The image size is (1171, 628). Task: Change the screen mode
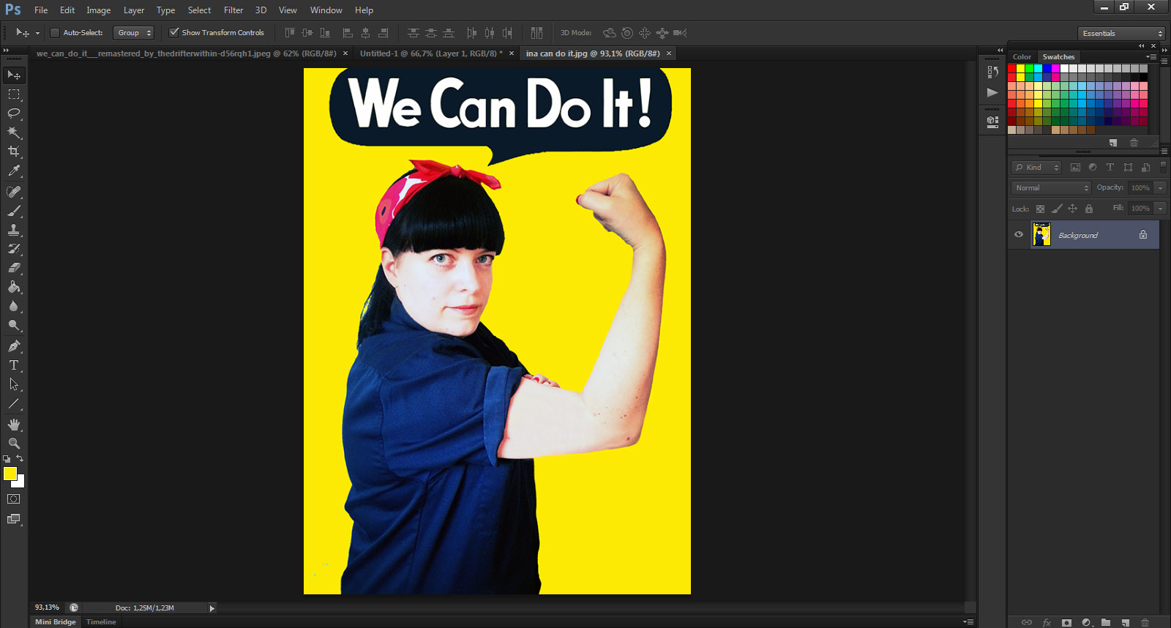(x=14, y=519)
